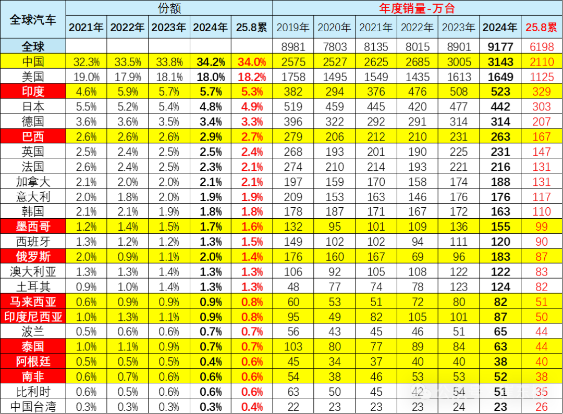Click 阿根廷 2024 share value 0.4%
This screenshot has width=563, height=414.
[x=211, y=362]
